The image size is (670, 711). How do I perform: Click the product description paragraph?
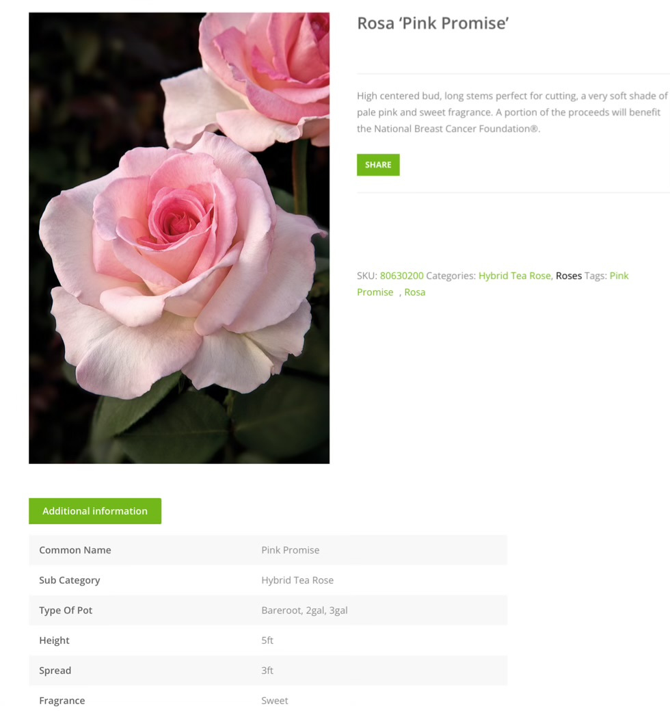pyautogui.click(x=512, y=112)
